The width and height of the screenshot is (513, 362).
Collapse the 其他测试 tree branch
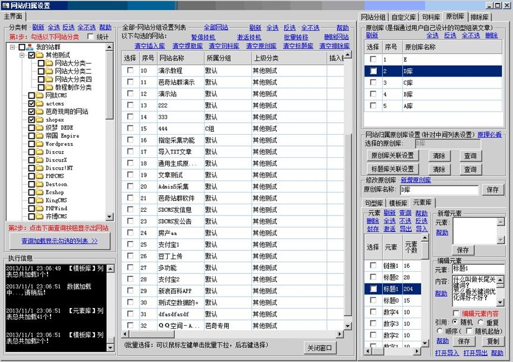[x=21, y=55]
